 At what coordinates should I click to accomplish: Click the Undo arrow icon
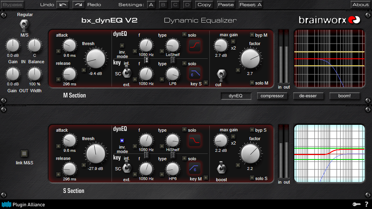[63, 5]
